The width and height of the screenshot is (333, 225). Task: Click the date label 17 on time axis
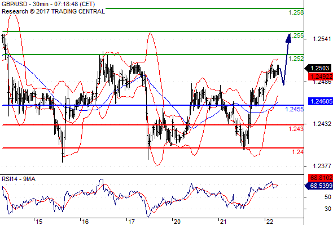click(x=132, y=222)
